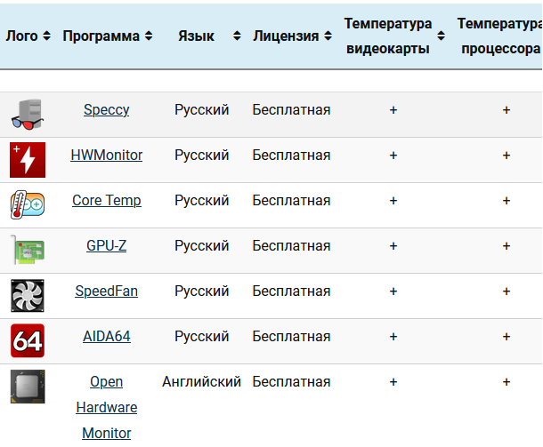Click the GPU-Z graphics card icon

click(27, 251)
